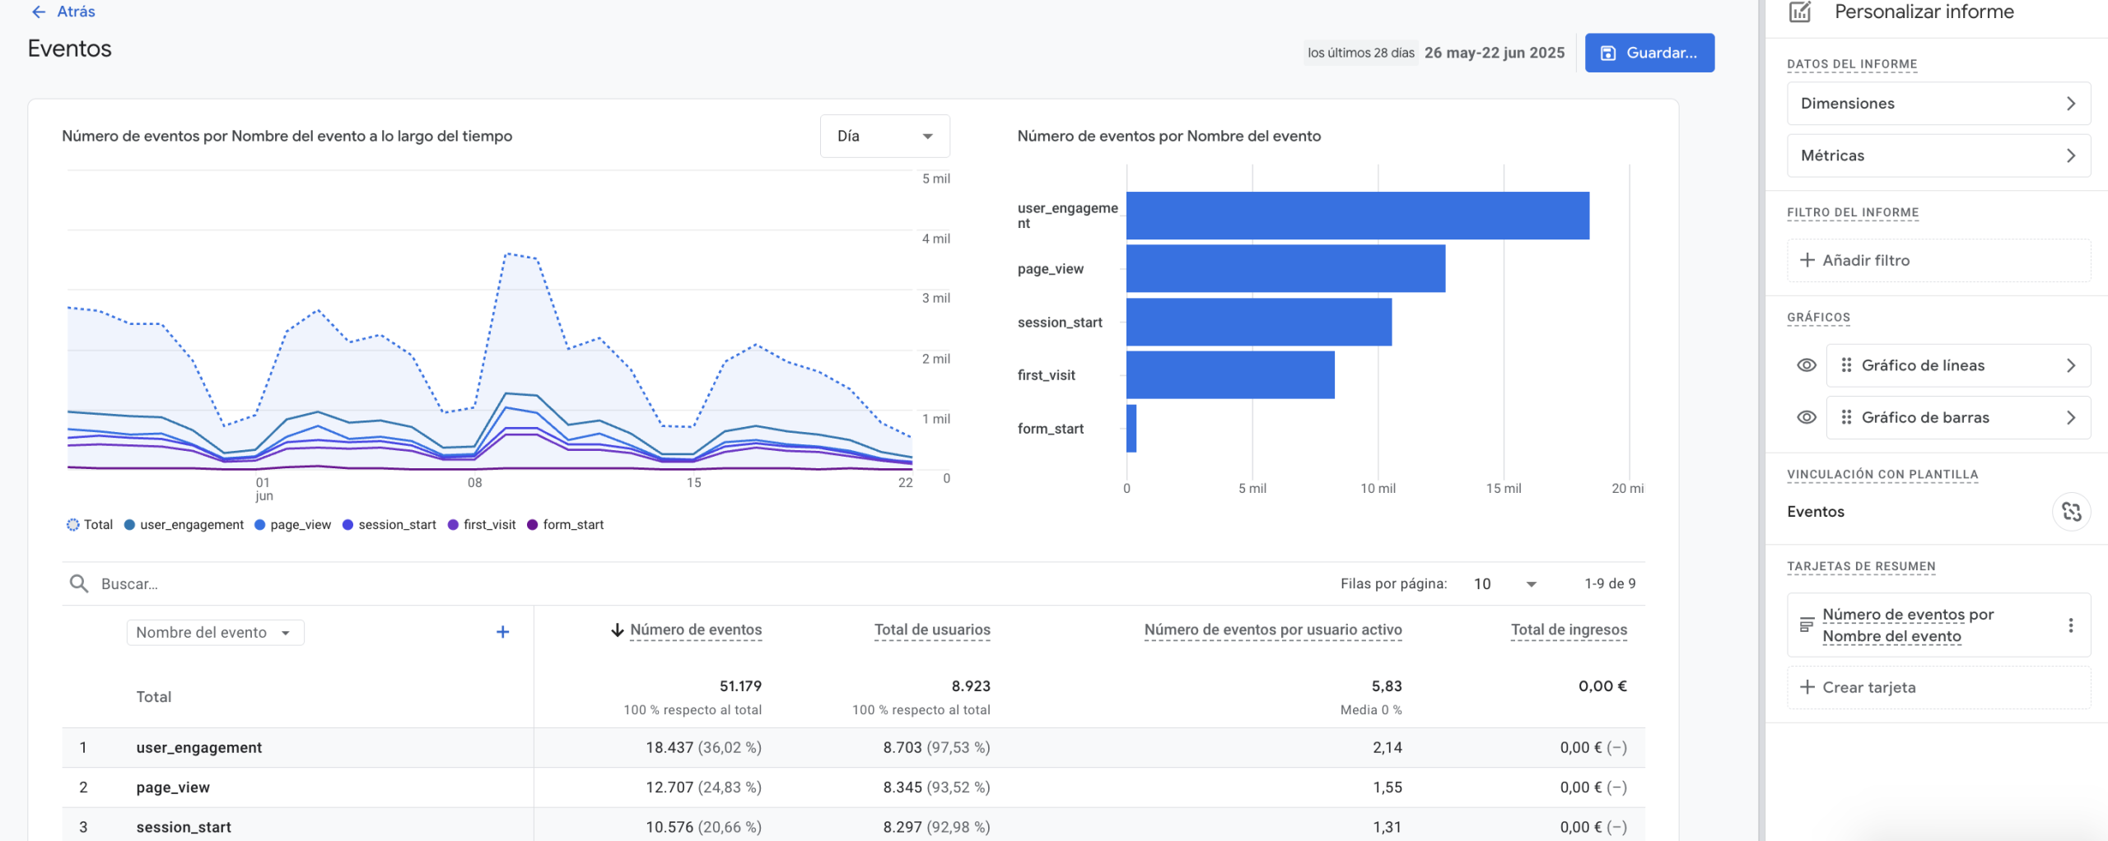The image size is (2108, 841).
Task: Click the unlink template icon beside Eventos
Action: point(2071,512)
